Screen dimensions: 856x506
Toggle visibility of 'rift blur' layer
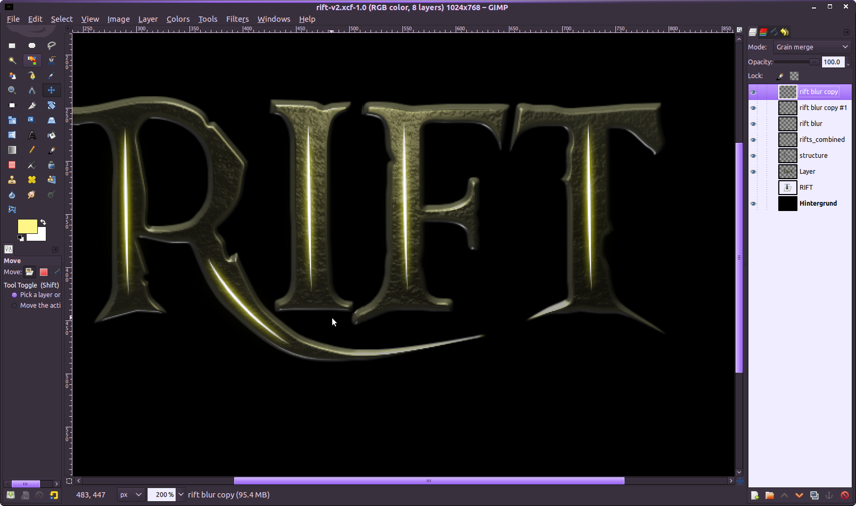(x=753, y=124)
